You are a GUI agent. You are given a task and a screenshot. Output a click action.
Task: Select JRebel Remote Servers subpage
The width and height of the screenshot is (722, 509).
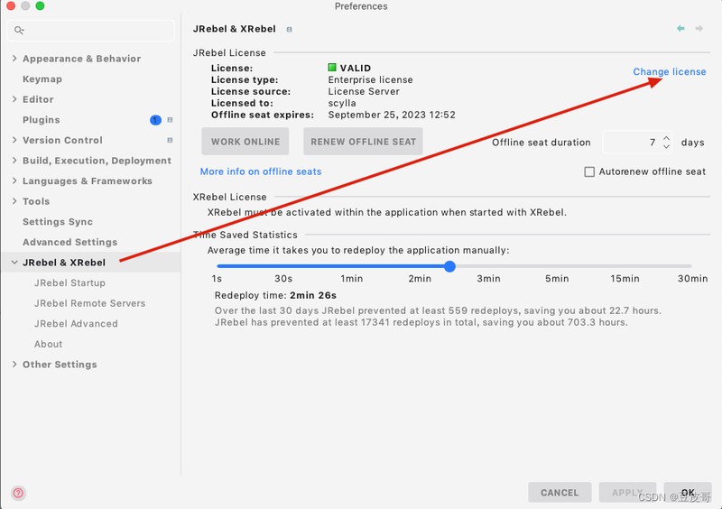[89, 303]
